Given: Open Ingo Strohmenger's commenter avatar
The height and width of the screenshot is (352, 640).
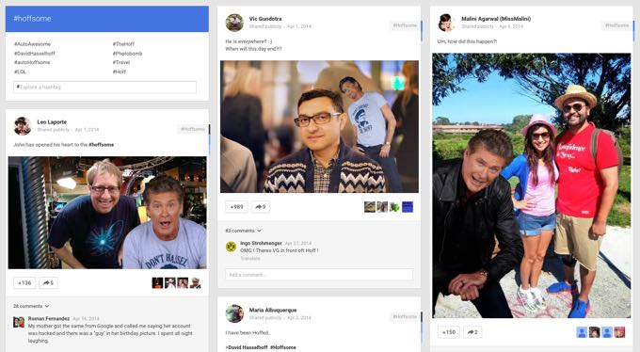Looking at the screenshot, I should pos(231,247).
